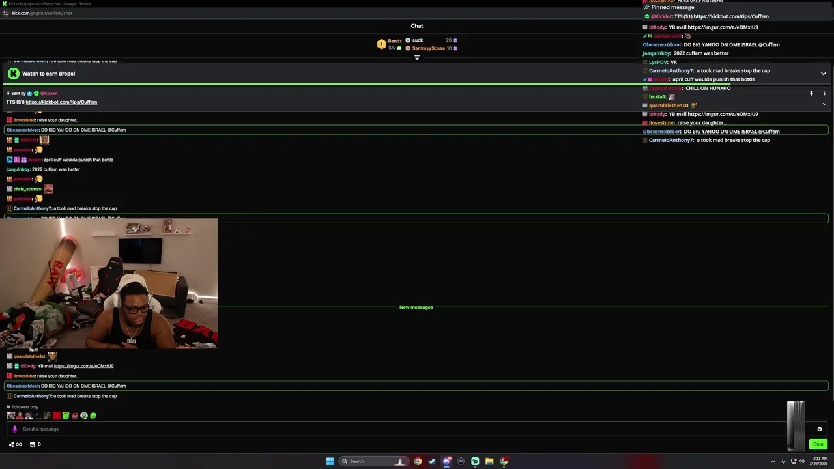Viewport: 834px width, 469px height.
Task: Click the microphone icon in system tray
Action: coord(783,461)
